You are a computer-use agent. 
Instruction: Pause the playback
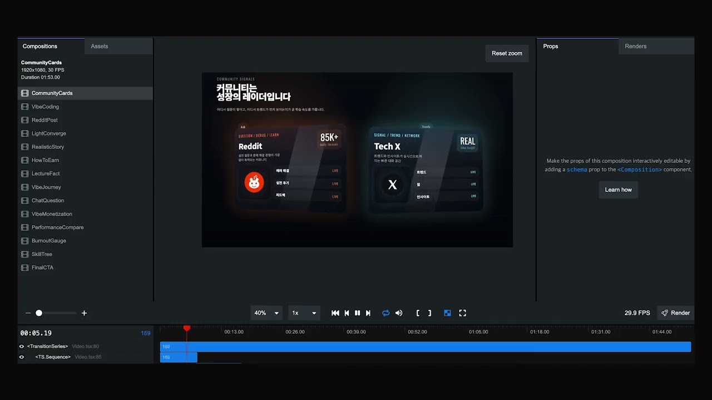click(357, 313)
